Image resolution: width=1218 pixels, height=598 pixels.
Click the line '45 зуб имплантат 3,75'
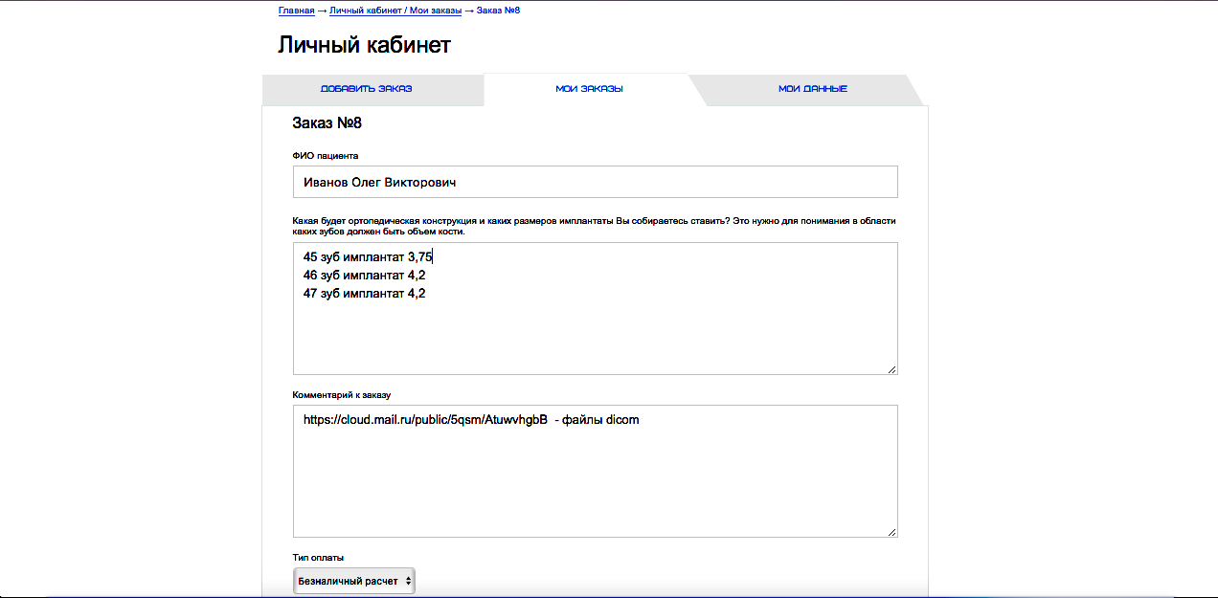pyautogui.click(x=368, y=257)
